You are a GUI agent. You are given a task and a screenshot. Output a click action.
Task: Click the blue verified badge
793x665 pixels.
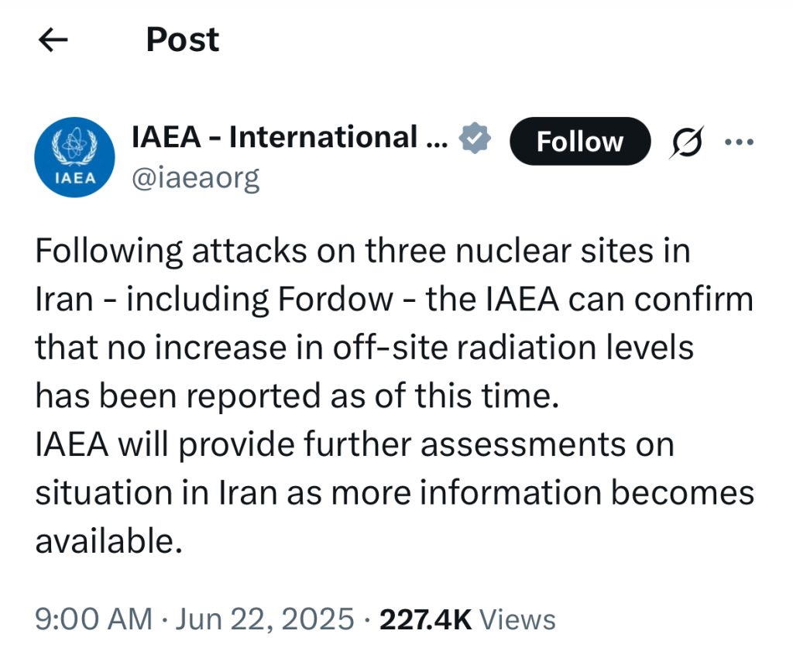475,138
